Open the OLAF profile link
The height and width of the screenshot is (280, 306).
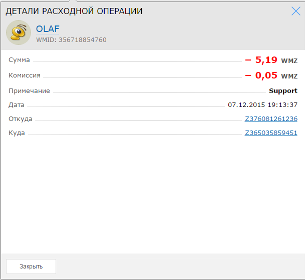48,29
